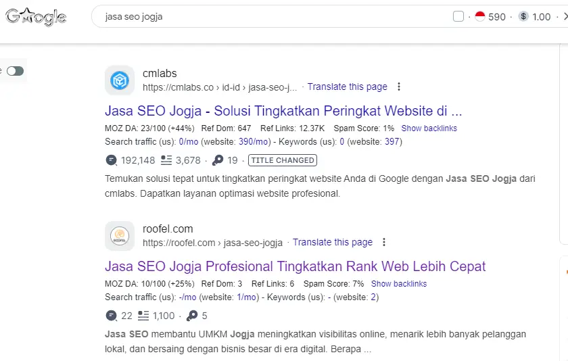Image resolution: width=568 pixels, height=361 pixels.
Task: Click the traffic icon beside 192,148
Action: (112, 160)
